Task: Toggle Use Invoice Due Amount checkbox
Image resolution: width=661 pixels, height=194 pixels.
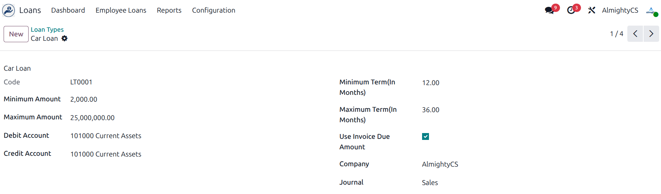Action: [x=425, y=137]
